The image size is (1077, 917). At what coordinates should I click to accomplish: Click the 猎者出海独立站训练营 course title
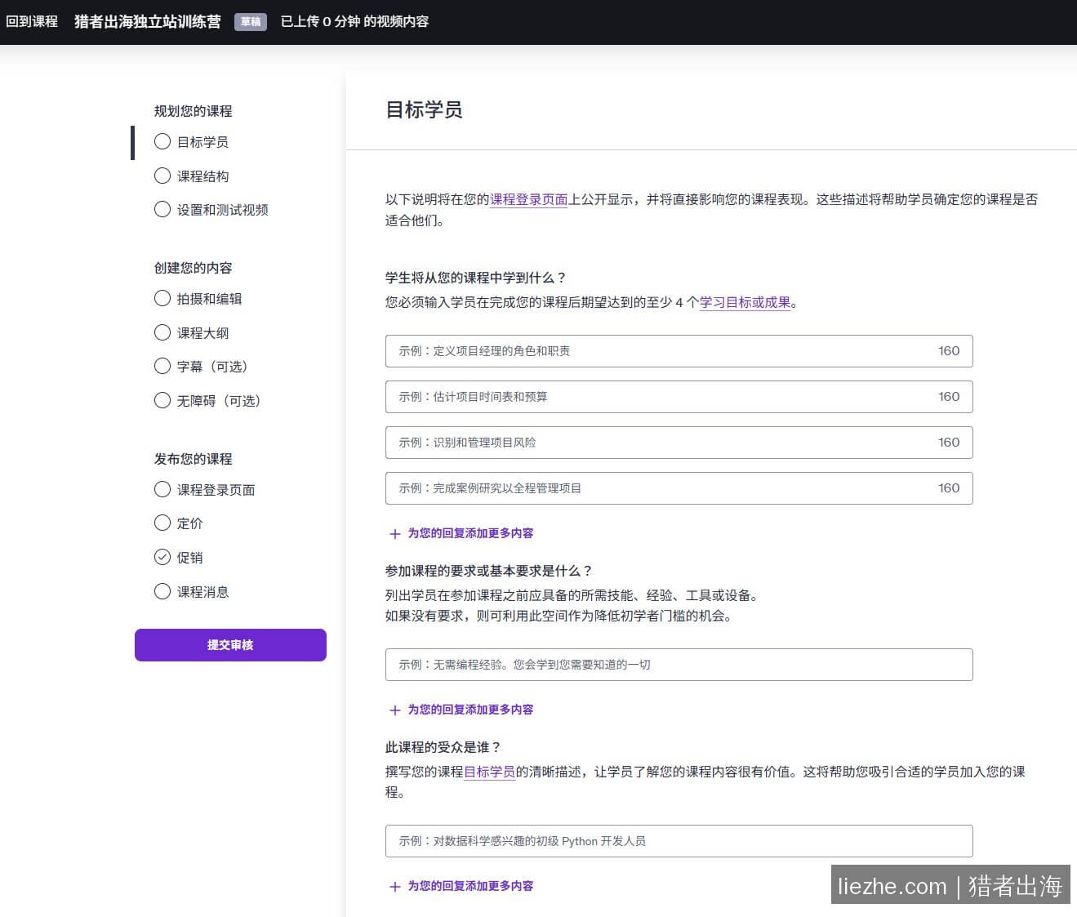click(148, 21)
